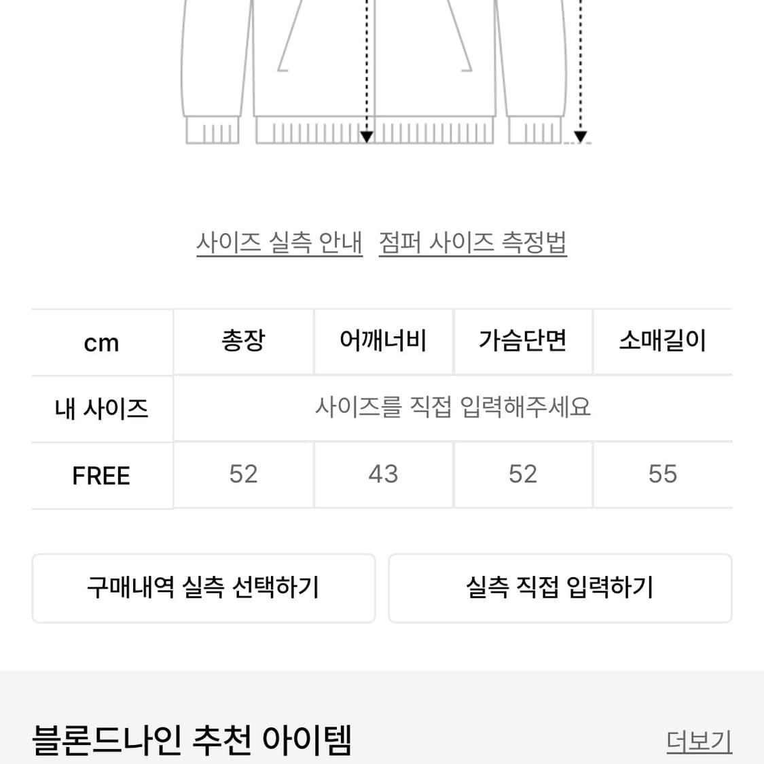Click the 가슴단면 column header
This screenshot has width=764, height=764.
pos(523,342)
